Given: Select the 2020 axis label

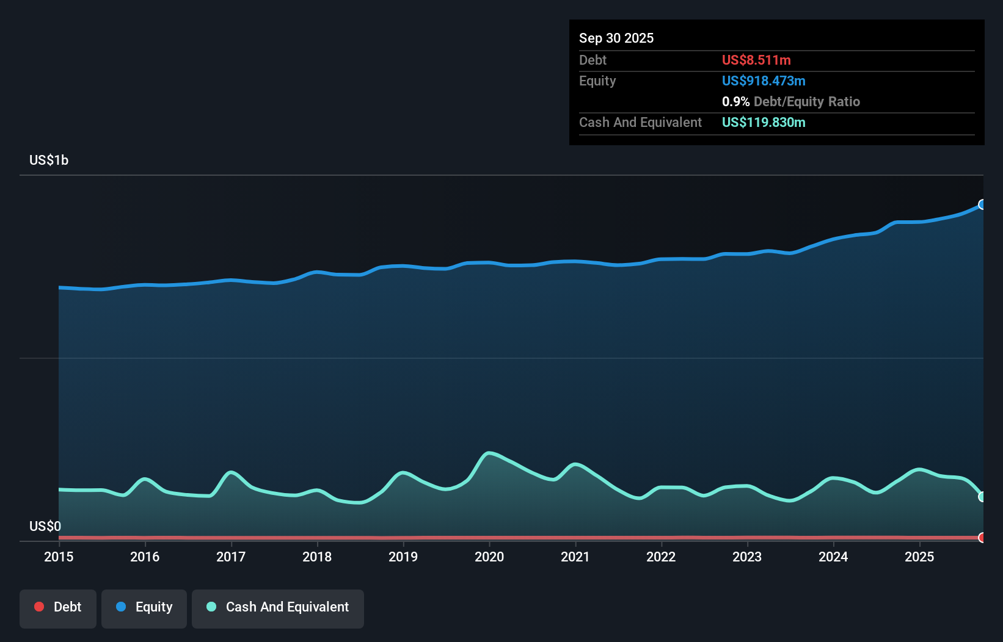Looking at the screenshot, I should point(489,557).
